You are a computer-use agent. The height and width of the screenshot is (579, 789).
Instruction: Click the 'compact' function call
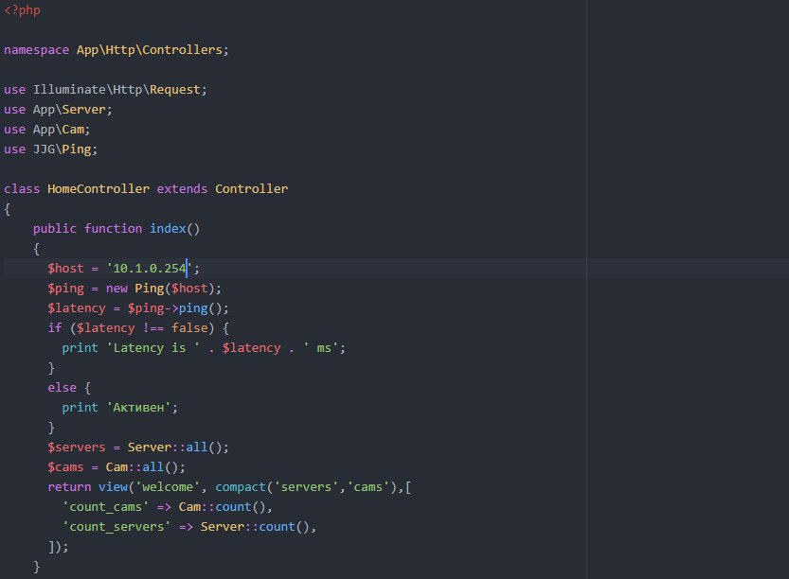coord(240,487)
